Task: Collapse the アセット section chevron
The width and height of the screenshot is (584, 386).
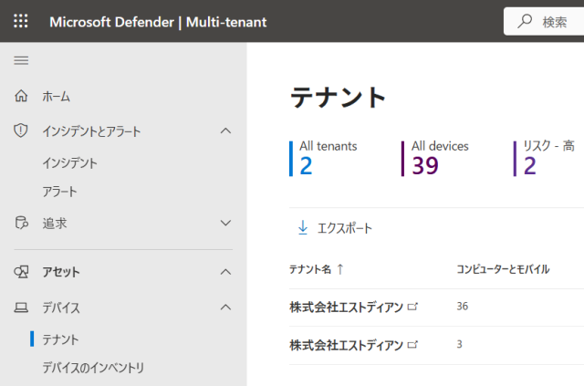Action: (x=225, y=272)
